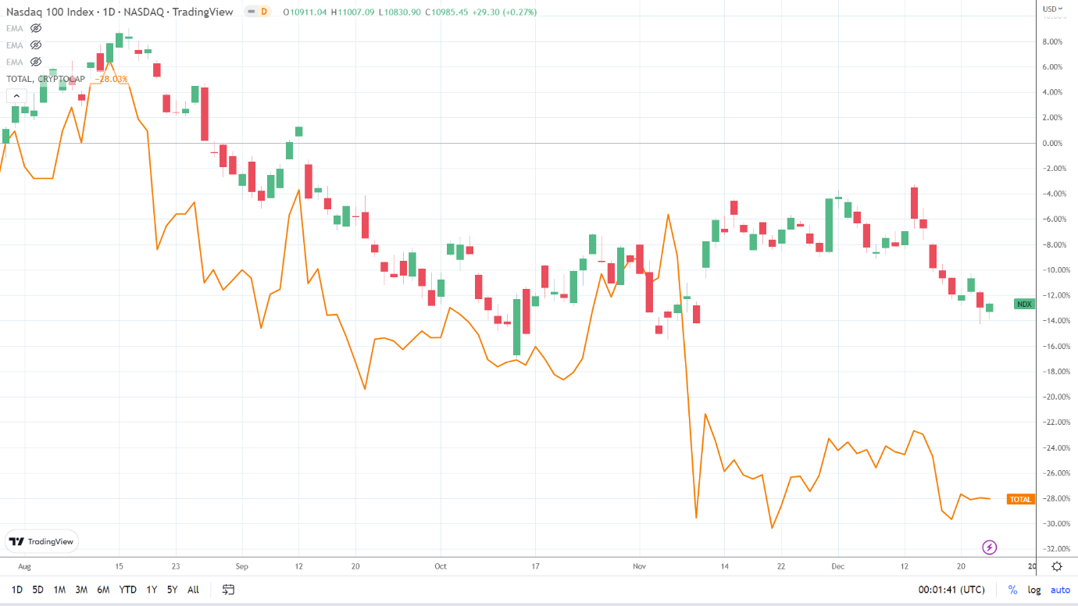The height and width of the screenshot is (606, 1078).
Task: Open the USD currency dropdown
Action: (x=1052, y=9)
